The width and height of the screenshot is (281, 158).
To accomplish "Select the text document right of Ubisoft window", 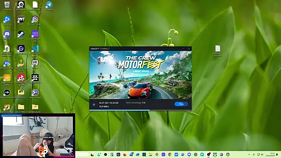I will pos(218,51).
